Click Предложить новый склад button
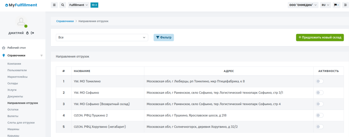The height and width of the screenshot is (137, 349). 320,37
